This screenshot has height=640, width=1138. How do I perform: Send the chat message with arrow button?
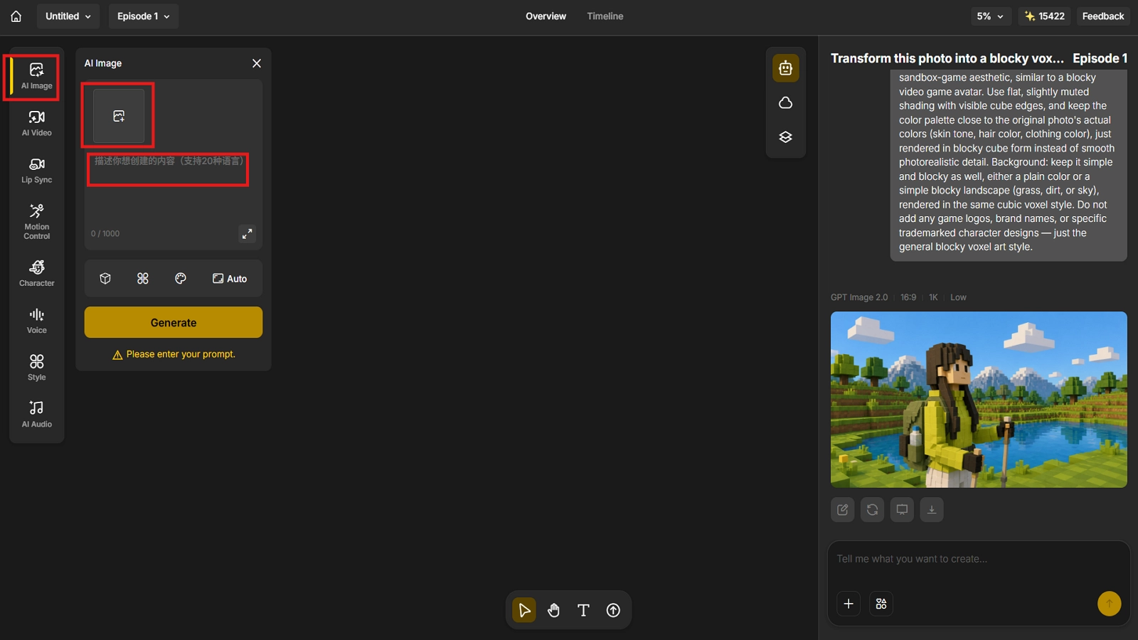pyautogui.click(x=1109, y=604)
